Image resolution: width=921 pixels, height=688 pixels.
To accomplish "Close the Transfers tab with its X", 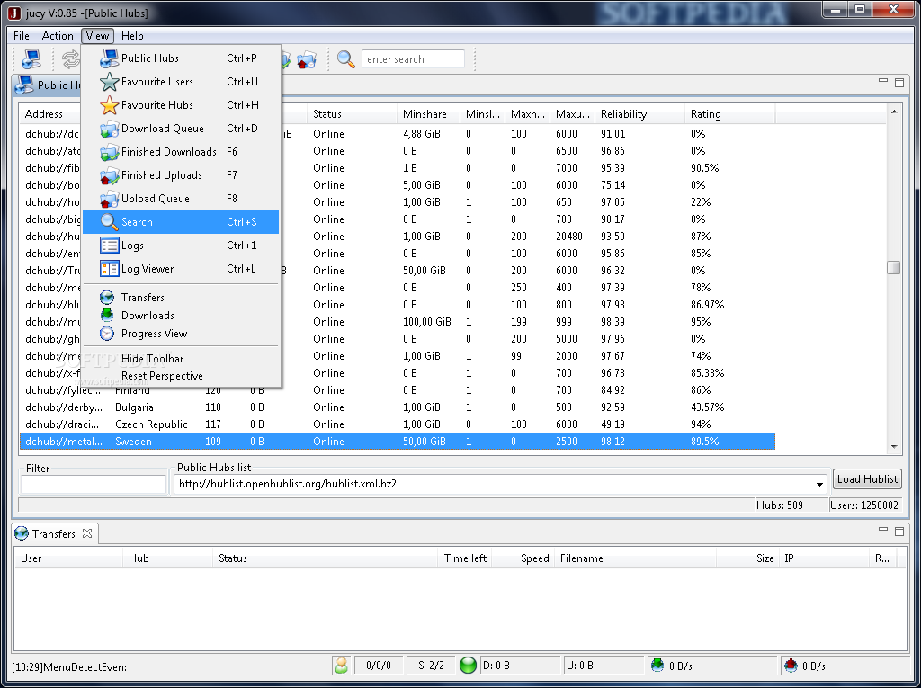I will coord(87,533).
